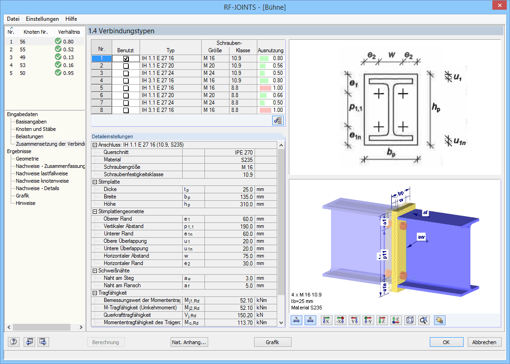Set the 3D view to the X direction
The width and height of the screenshot is (510, 364).
[326, 320]
